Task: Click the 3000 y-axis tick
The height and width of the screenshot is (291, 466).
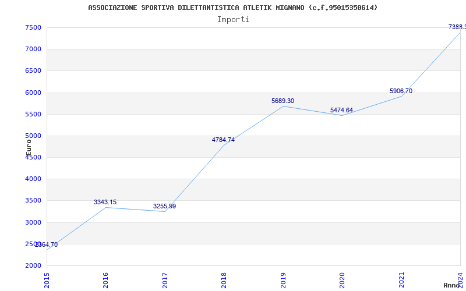Action: coord(33,222)
